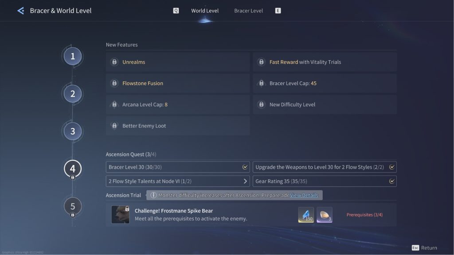Open the View Details link
454x255 pixels.
point(304,195)
